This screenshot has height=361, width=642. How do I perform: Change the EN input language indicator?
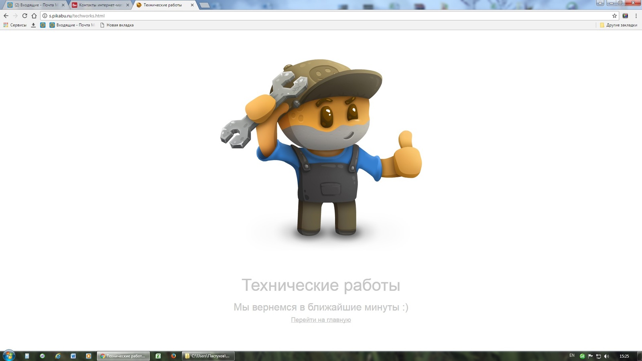(572, 355)
